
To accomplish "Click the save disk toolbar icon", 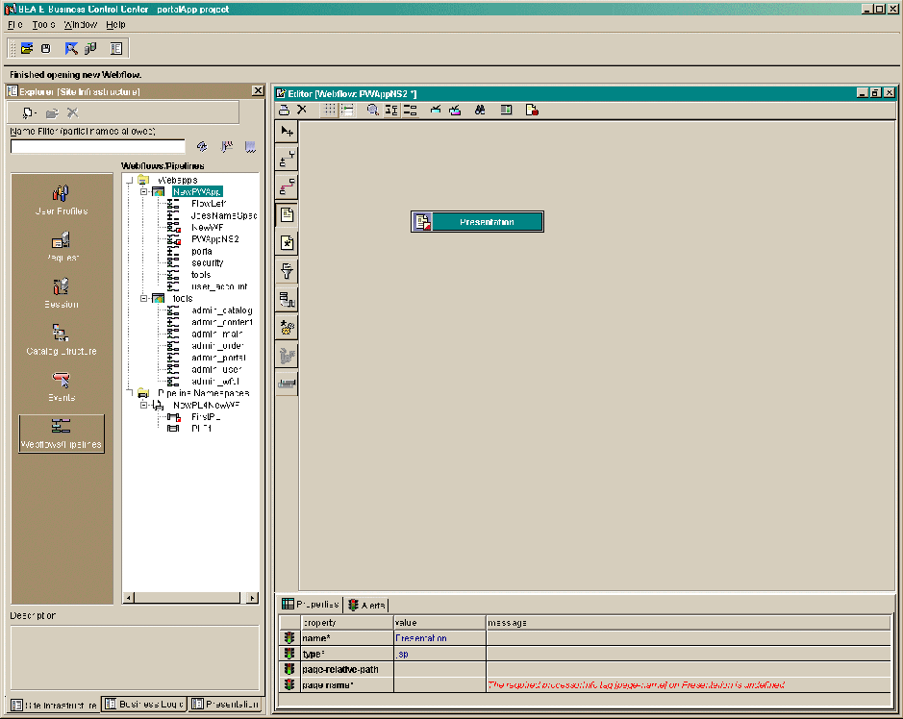I will click(x=46, y=49).
